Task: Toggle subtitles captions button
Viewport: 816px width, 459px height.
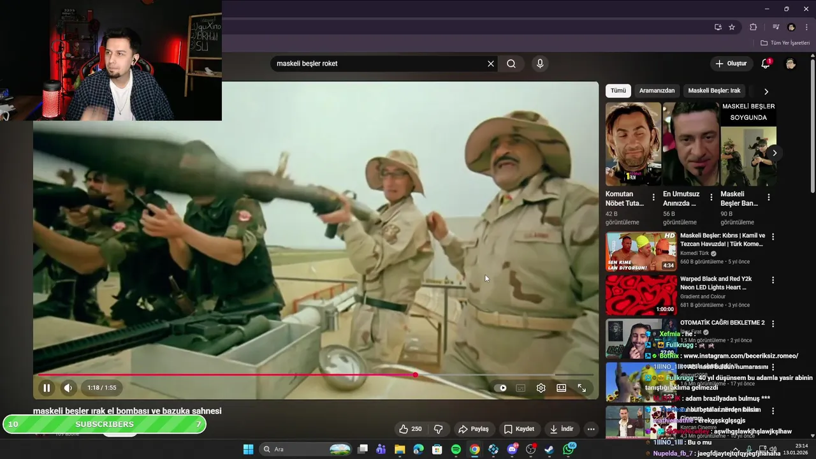Action: (520, 388)
